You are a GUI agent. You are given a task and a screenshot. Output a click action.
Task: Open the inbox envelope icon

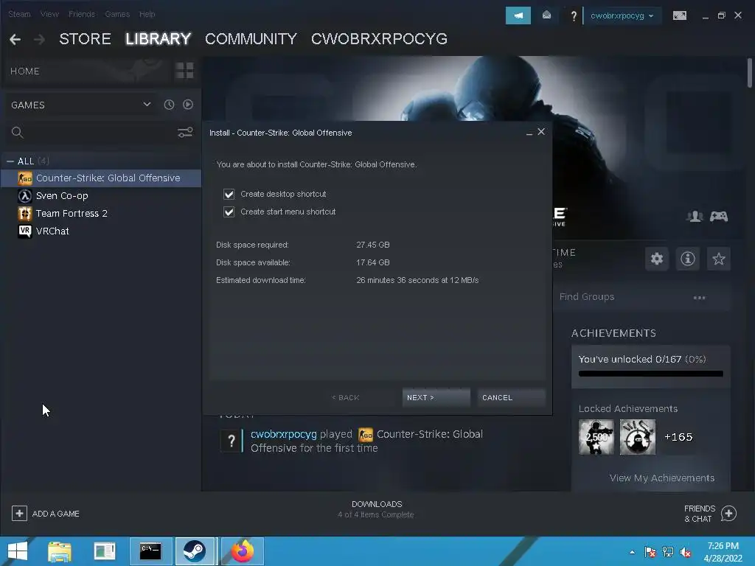pyautogui.click(x=546, y=15)
